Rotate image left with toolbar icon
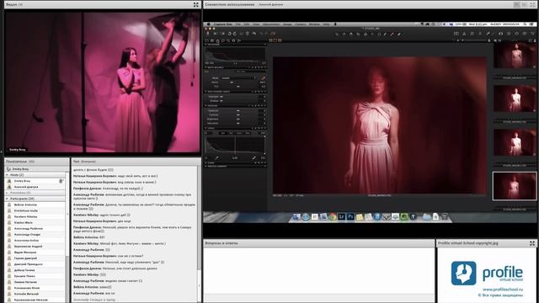 pyautogui.click(x=230, y=34)
